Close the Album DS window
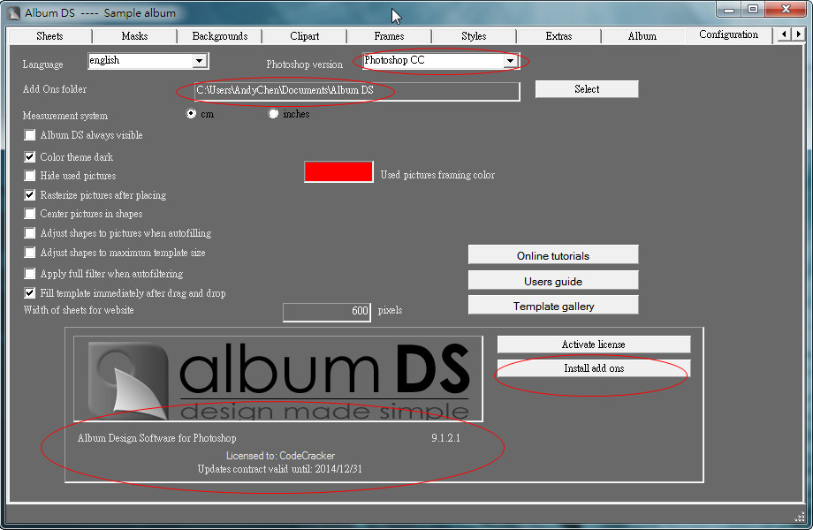The width and height of the screenshot is (813, 530). [785, 10]
